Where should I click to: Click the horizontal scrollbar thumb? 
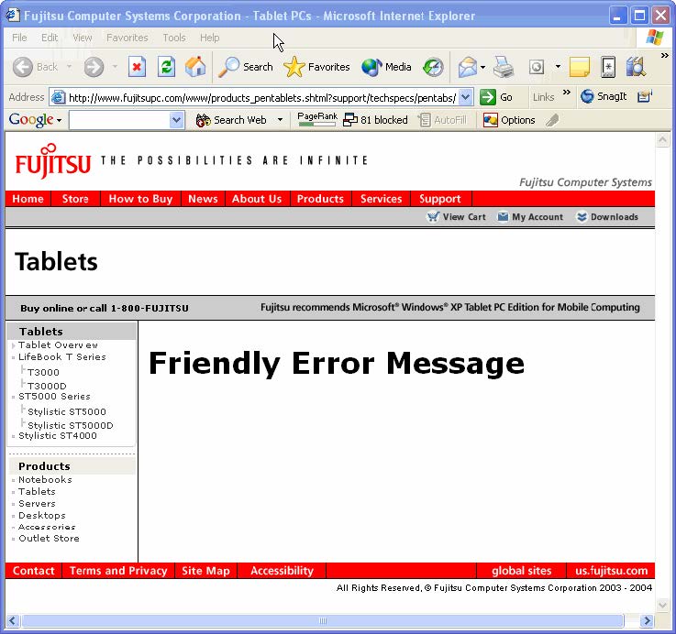(x=323, y=620)
